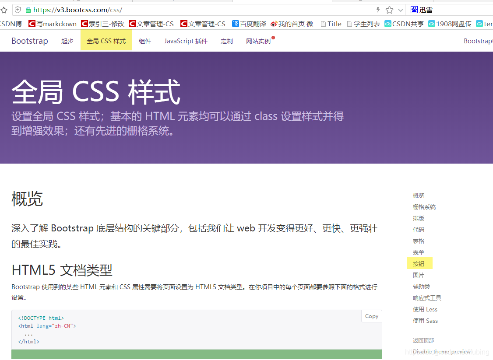Image resolution: width=493 pixels, height=360 pixels.
Task: Open the first 文章管理-CS bookmark
Action: point(151,24)
